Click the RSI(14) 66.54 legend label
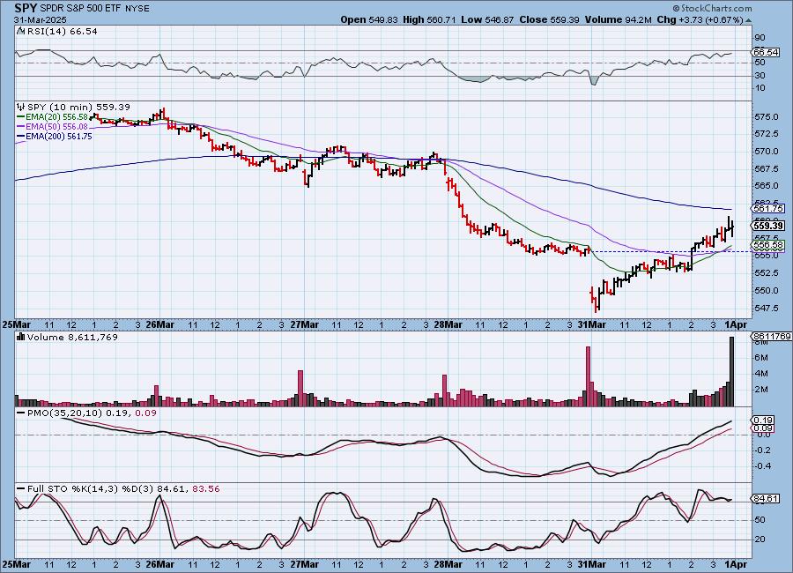 coord(63,31)
